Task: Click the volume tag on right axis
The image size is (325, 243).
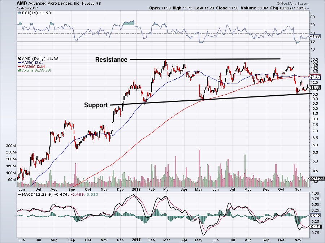Action: click(x=317, y=178)
